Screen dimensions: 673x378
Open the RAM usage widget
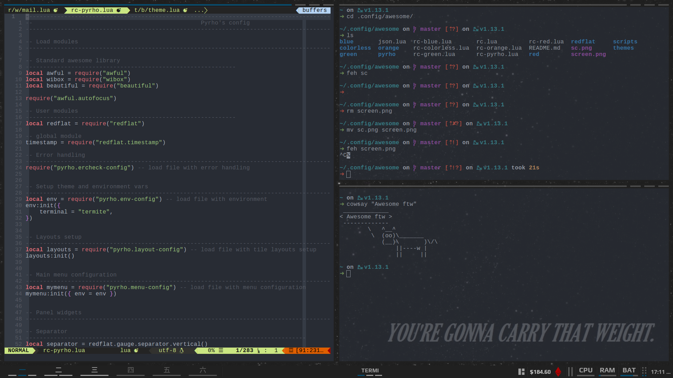[x=607, y=371]
